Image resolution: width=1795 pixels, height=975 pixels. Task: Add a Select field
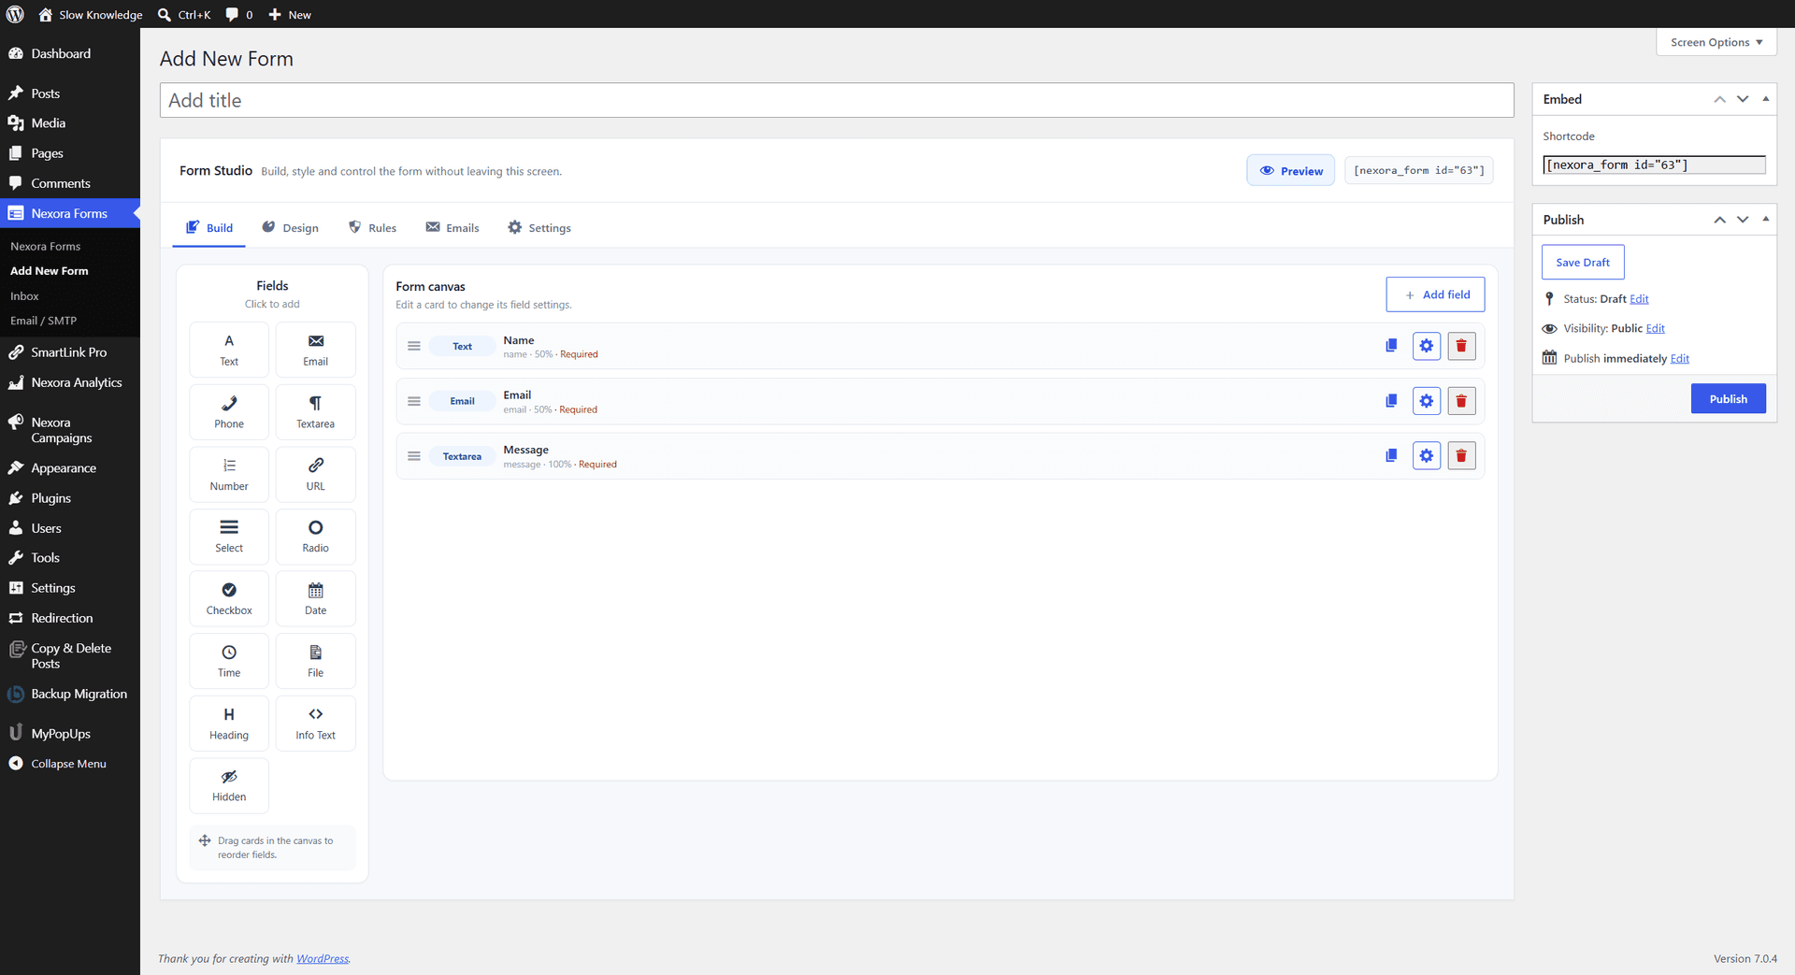click(x=229, y=537)
